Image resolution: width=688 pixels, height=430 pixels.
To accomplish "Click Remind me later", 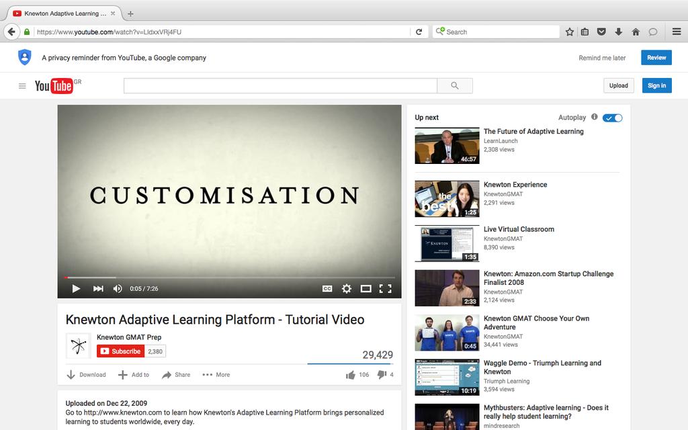I will (x=602, y=58).
